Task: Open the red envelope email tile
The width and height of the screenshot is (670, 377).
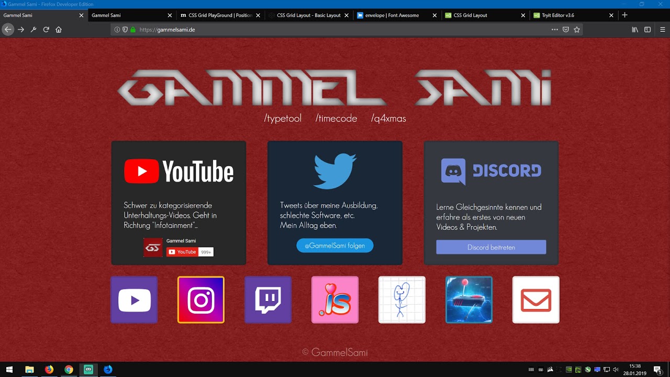Action: click(536, 300)
